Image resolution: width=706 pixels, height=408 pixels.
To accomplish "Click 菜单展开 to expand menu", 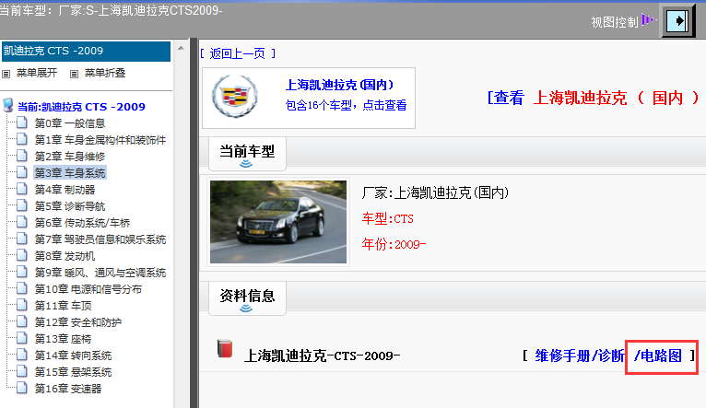I will coord(37,73).
